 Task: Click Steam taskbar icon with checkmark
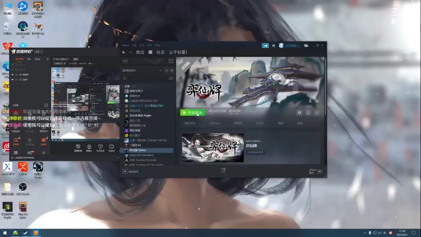[25, 233]
